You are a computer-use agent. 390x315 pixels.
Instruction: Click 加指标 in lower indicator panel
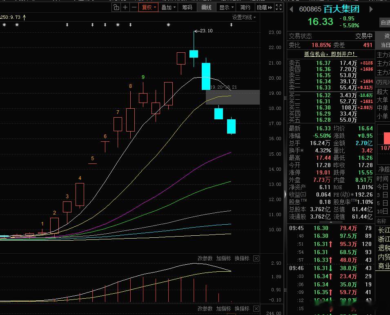click(x=223, y=308)
